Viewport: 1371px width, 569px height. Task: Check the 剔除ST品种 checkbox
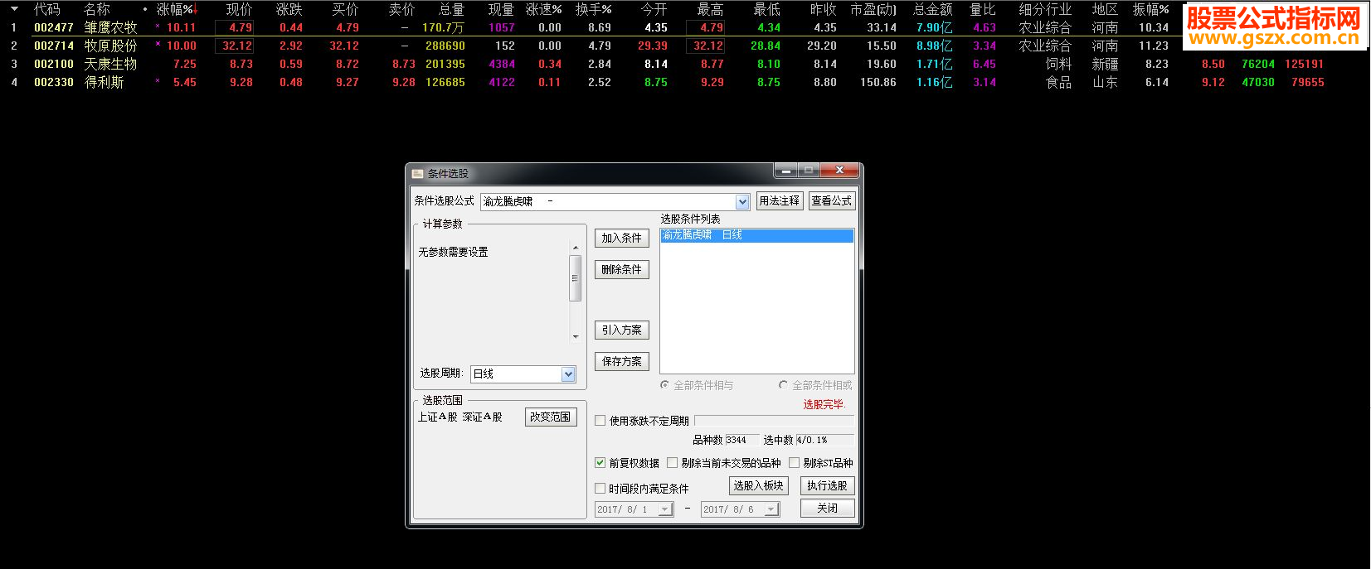click(x=795, y=463)
